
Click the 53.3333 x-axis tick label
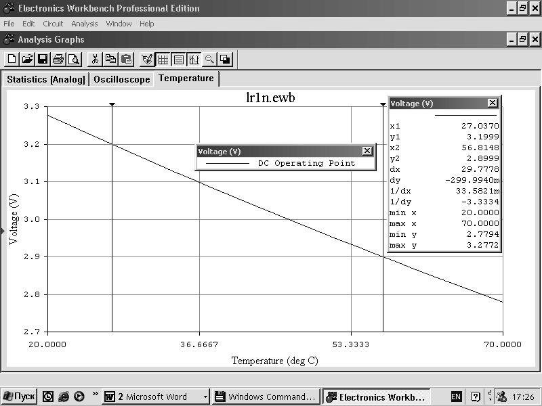pos(350,344)
